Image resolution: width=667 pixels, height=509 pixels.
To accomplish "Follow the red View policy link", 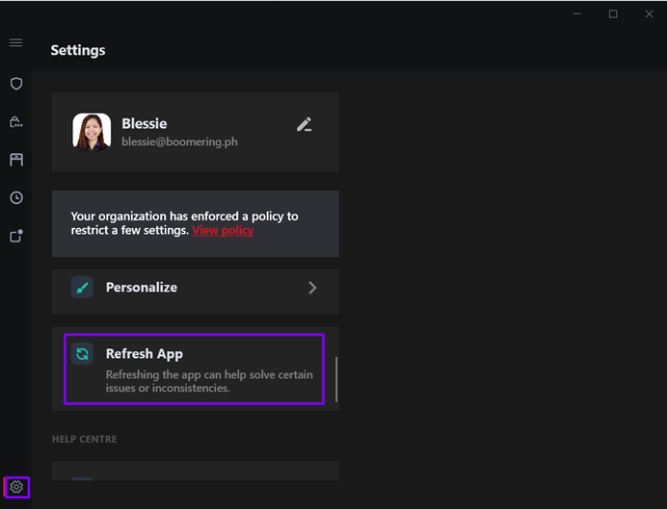I will pyautogui.click(x=223, y=231).
